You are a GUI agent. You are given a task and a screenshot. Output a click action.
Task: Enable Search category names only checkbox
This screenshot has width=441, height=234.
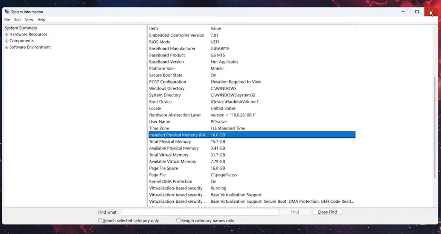coord(178,221)
